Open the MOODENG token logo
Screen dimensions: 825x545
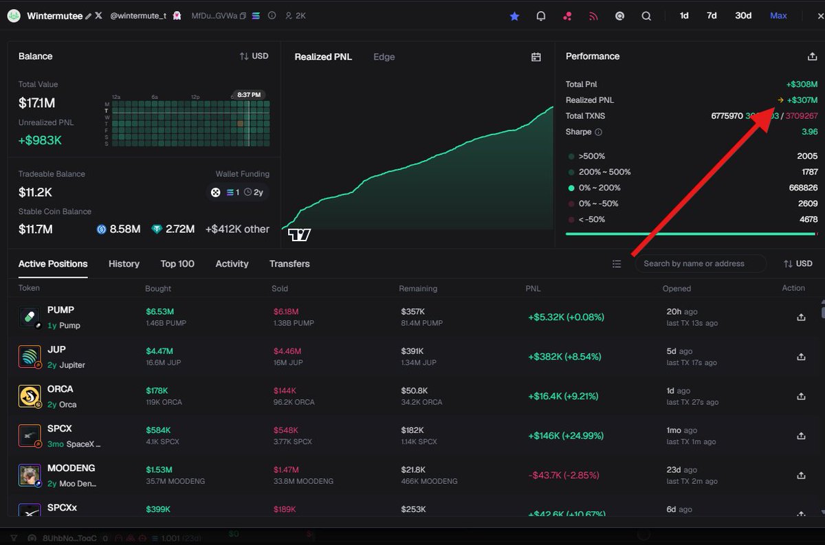pos(30,475)
